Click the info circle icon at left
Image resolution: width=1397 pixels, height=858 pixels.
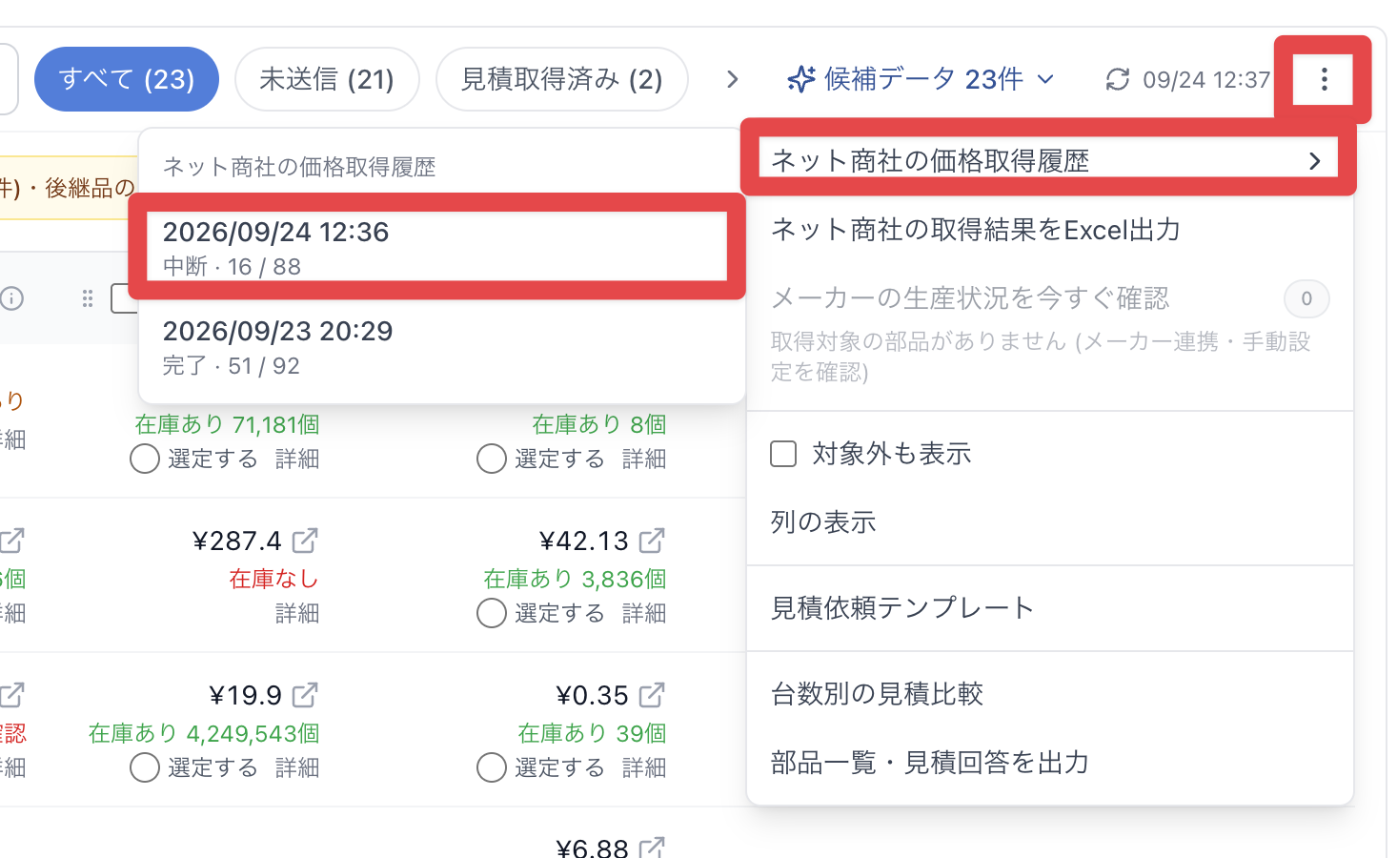pyautogui.click(x=11, y=298)
